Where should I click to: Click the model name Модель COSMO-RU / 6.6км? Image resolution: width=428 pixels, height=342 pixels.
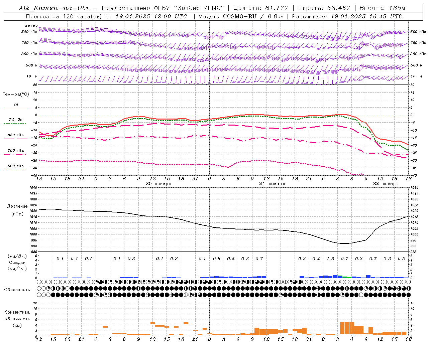[x=241, y=16]
